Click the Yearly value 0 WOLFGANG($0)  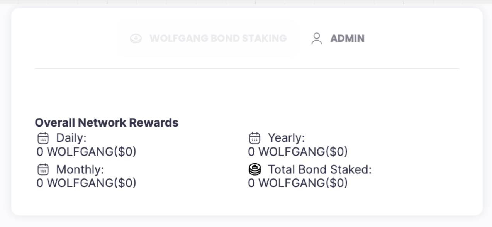(x=298, y=152)
